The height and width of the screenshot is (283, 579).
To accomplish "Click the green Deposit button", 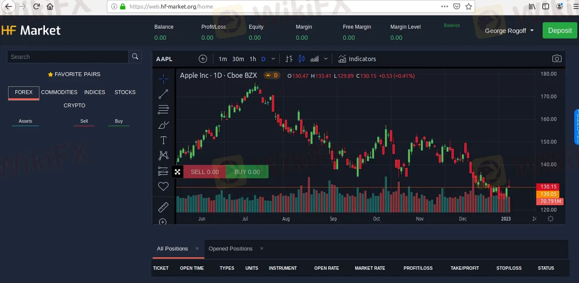I will click(560, 31).
